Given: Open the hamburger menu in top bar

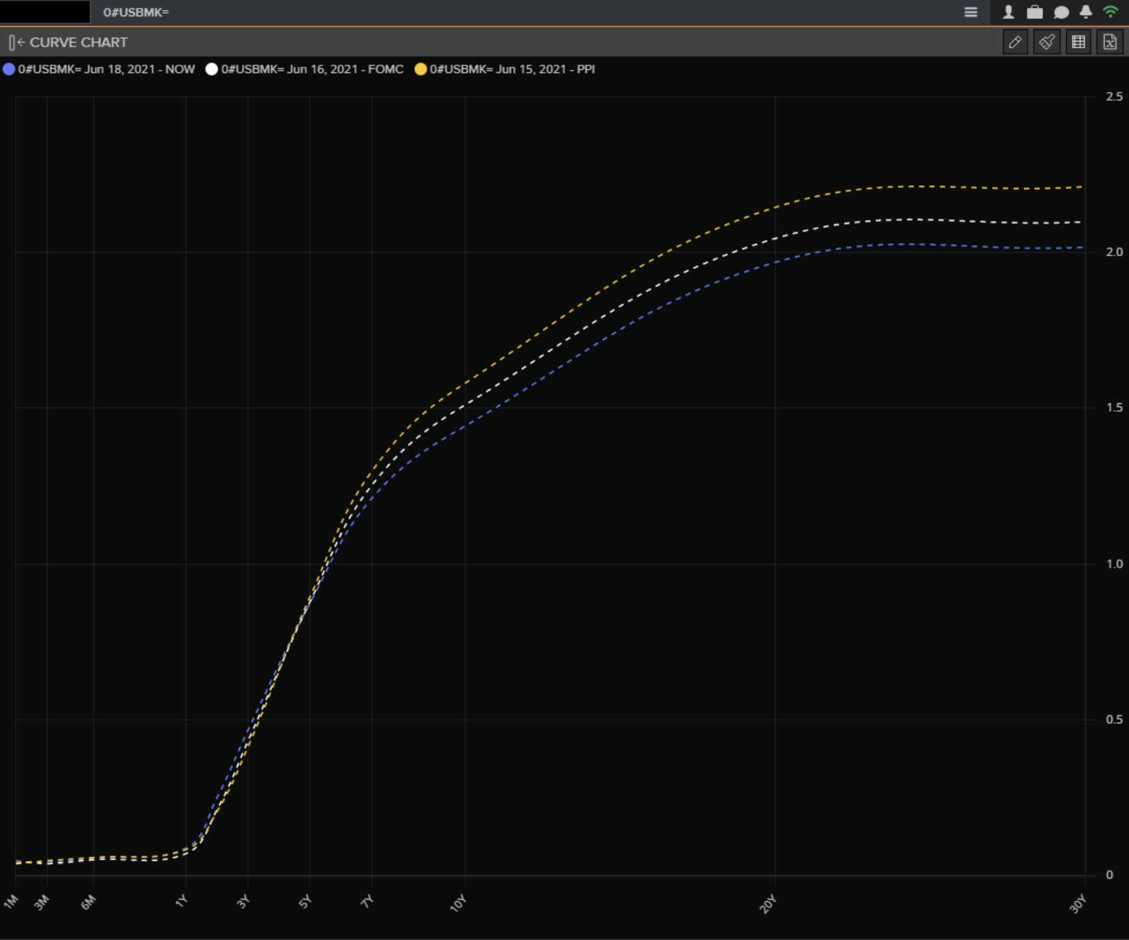Looking at the screenshot, I should click(x=971, y=12).
